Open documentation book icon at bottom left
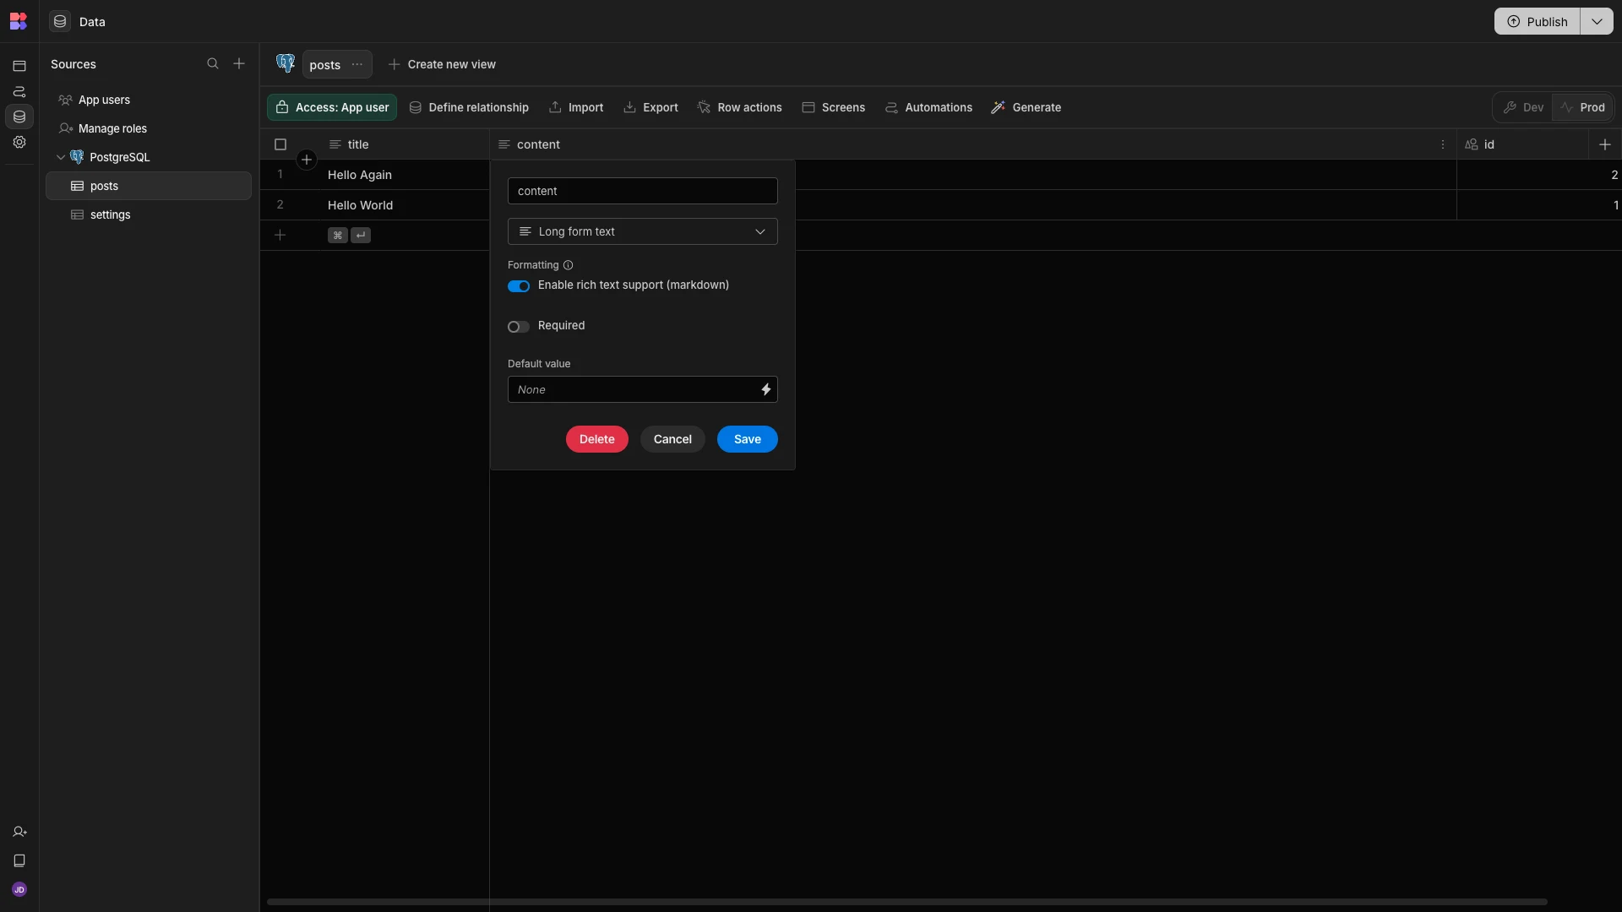Viewport: 1622px width, 912px height. click(19, 860)
